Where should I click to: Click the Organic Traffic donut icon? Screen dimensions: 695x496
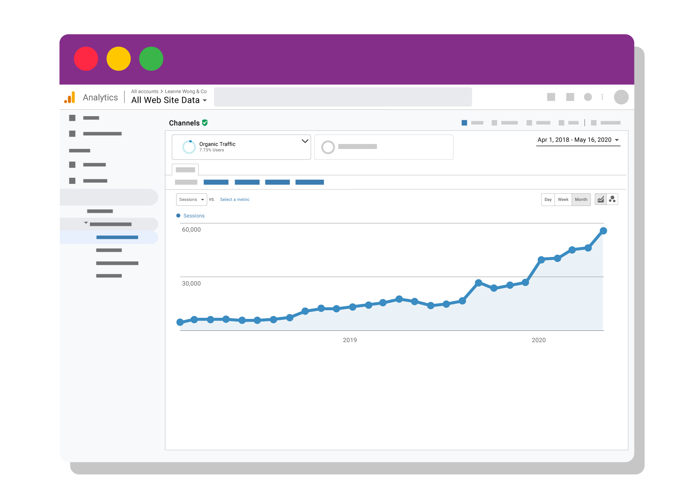pos(189,147)
